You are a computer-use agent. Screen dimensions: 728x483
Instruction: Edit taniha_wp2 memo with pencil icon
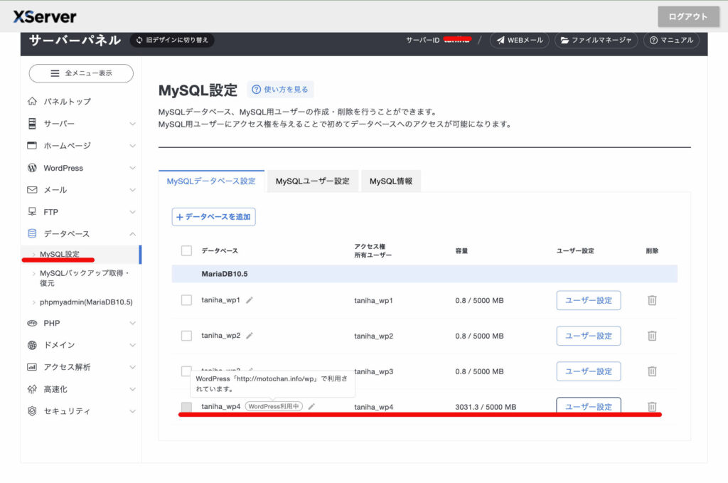(250, 336)
